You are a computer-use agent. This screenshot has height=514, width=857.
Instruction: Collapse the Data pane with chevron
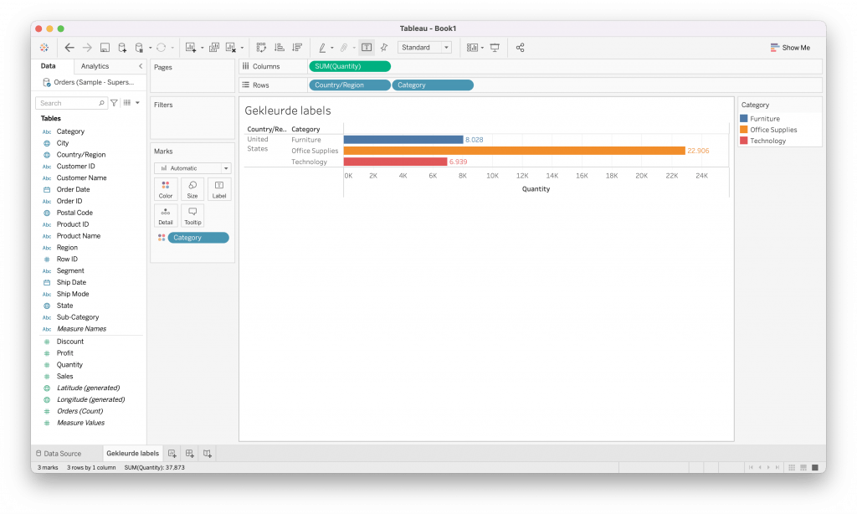(x=140, y=66)
